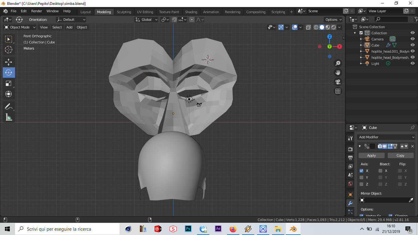The width and height of the screenshot is (418, 235).
Task: Open the World properties tab
Action: 350,184
